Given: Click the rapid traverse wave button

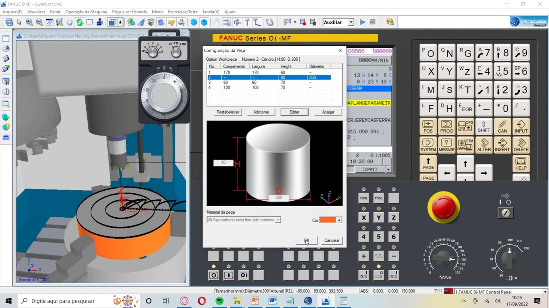Looking at the screenshot, I should [x=379, y=256].
